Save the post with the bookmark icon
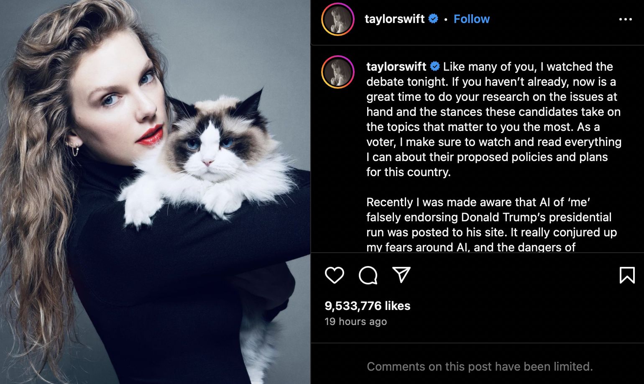Image resolution: width=644 pixels, height=384 pixels. pyautogui.click(x=627, y=275)
